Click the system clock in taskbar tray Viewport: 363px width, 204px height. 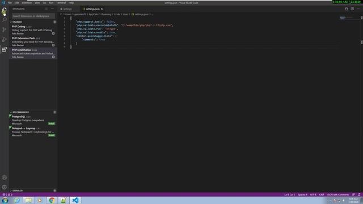(353, 200)
